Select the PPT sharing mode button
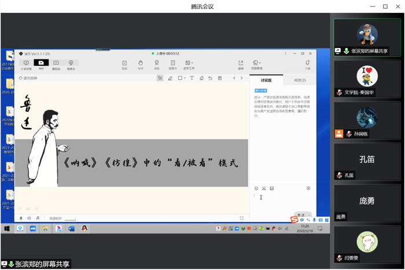 click(x=41, y=64)
